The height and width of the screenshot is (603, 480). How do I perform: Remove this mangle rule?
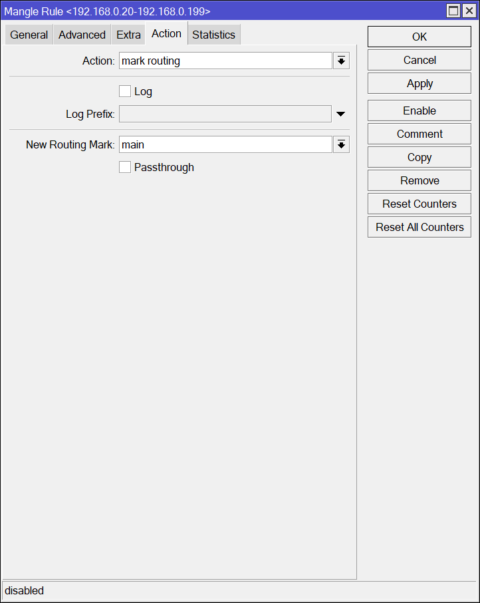pos(420,181)
